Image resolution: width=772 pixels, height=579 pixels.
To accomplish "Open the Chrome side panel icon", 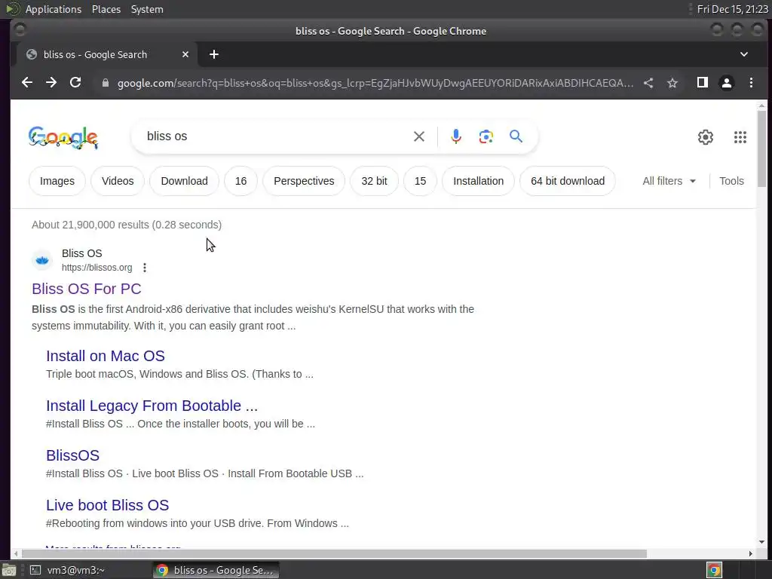I will point(703,83).
